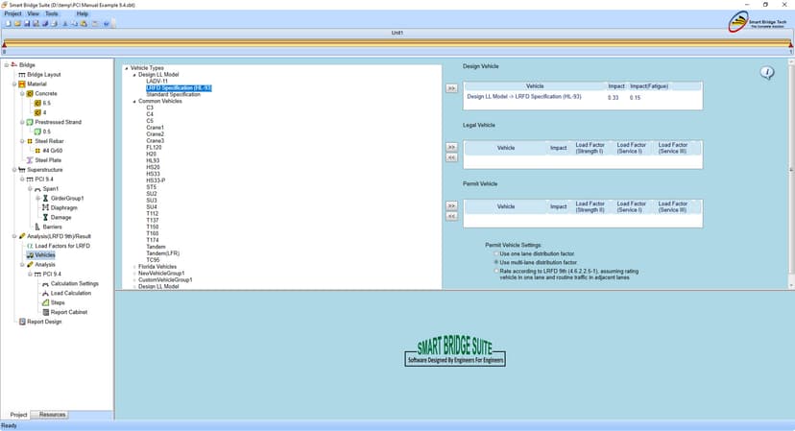
Task: Select Use one lane distribution factor
Action: (495, 254)
